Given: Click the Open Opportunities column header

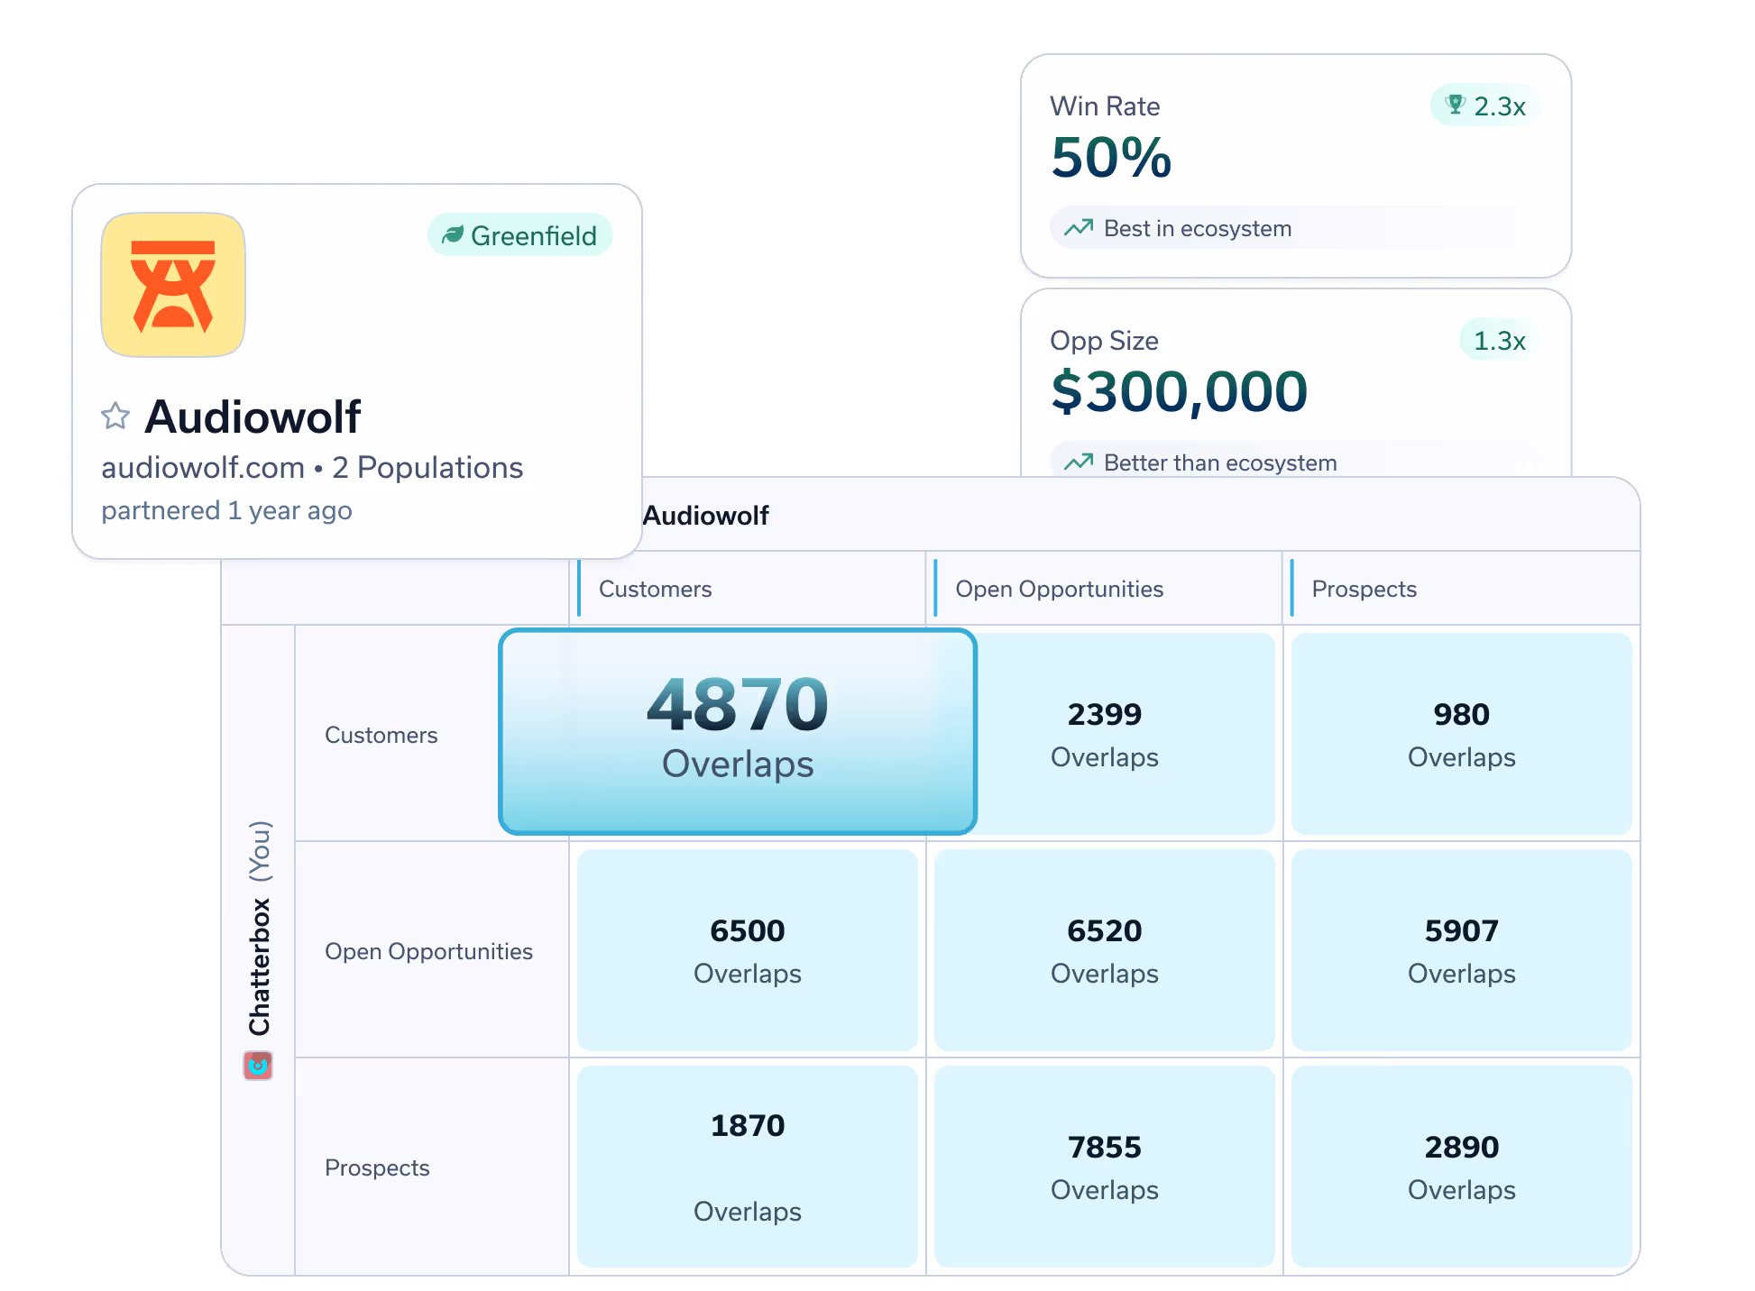Looking at the screenshot, I should pyautogui.click(x=1059, y=589).
